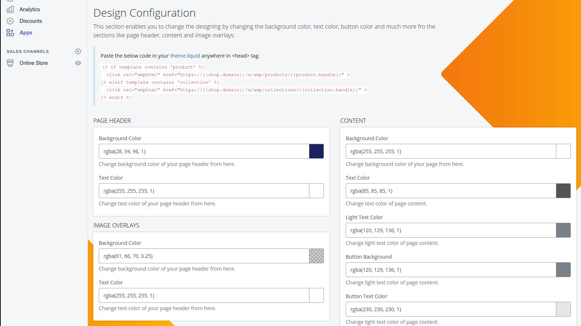Select Apps in the navigation menu
581x326 pixels.
tap(26, 32)
